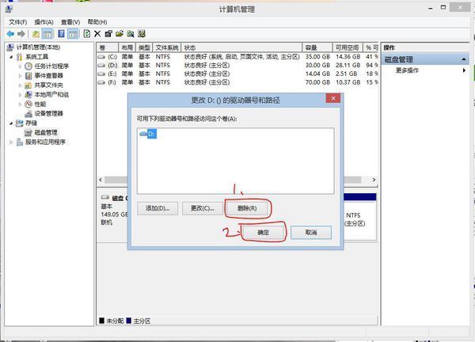Expand the 事件查看器 tree node

point(20,76)
